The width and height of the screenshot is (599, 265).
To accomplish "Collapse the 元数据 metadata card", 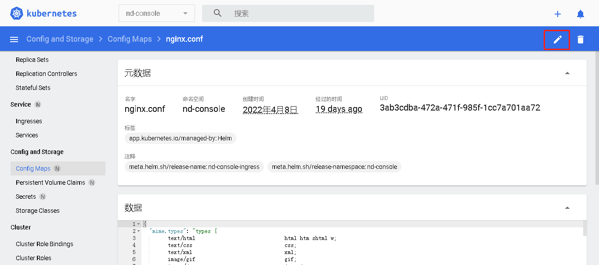I will pos(567,73).
